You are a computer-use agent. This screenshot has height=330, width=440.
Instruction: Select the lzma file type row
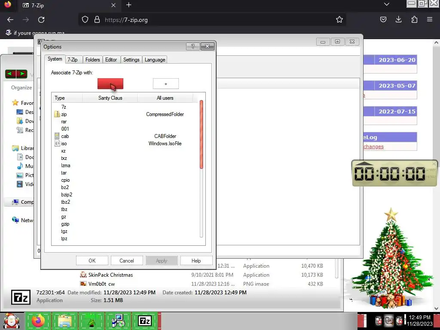click(x=125, y=165)
